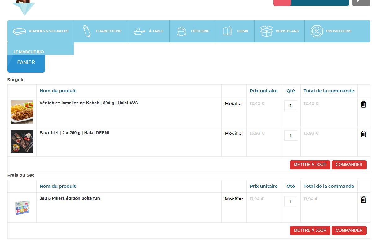Open Le Marché Bio menu item
Viewport: 381px width, 242px height.
[x=29, y=52]
